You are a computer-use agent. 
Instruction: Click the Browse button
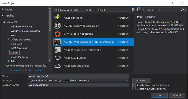141,80
